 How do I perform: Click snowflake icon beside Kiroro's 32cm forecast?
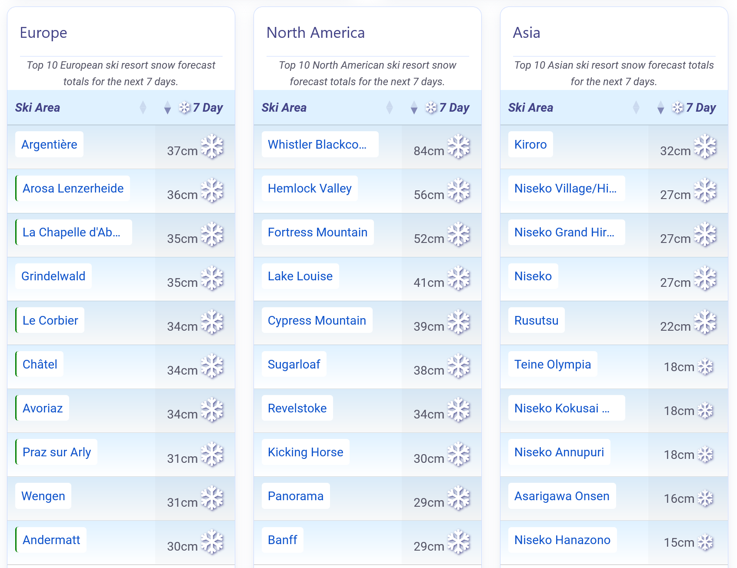coord(705,146)
